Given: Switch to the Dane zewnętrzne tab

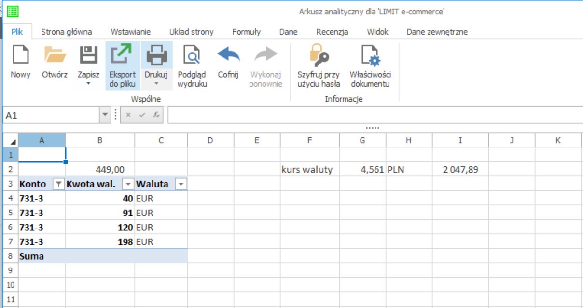Looking at the screenshot, I should point(437,32).
